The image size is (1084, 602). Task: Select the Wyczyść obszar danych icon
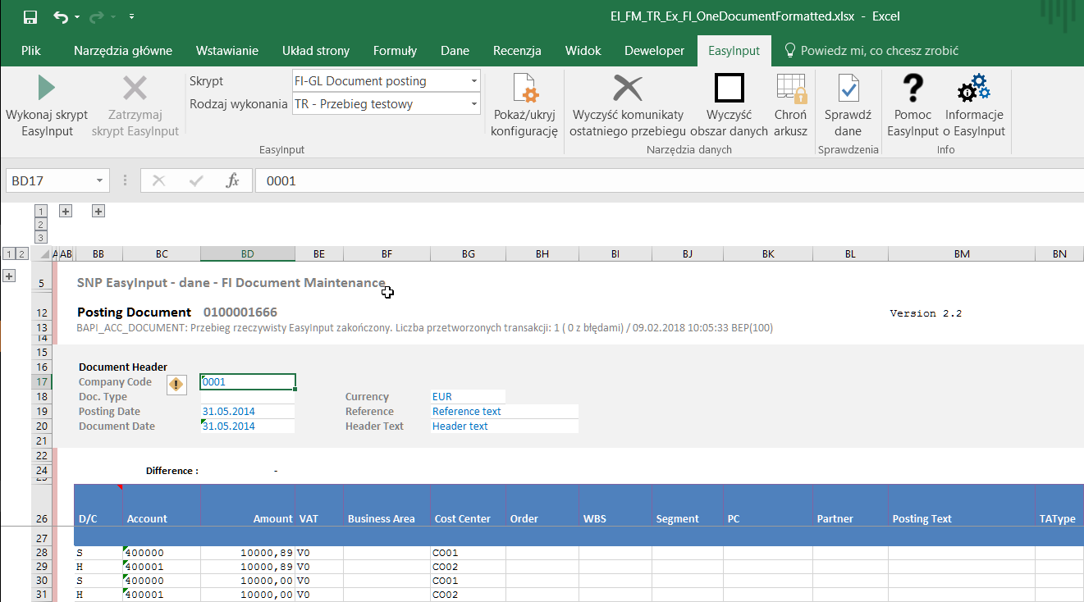click(x=728, y=87)
